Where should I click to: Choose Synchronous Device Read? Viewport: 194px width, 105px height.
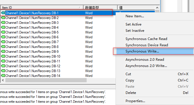[x=147, y=45]
